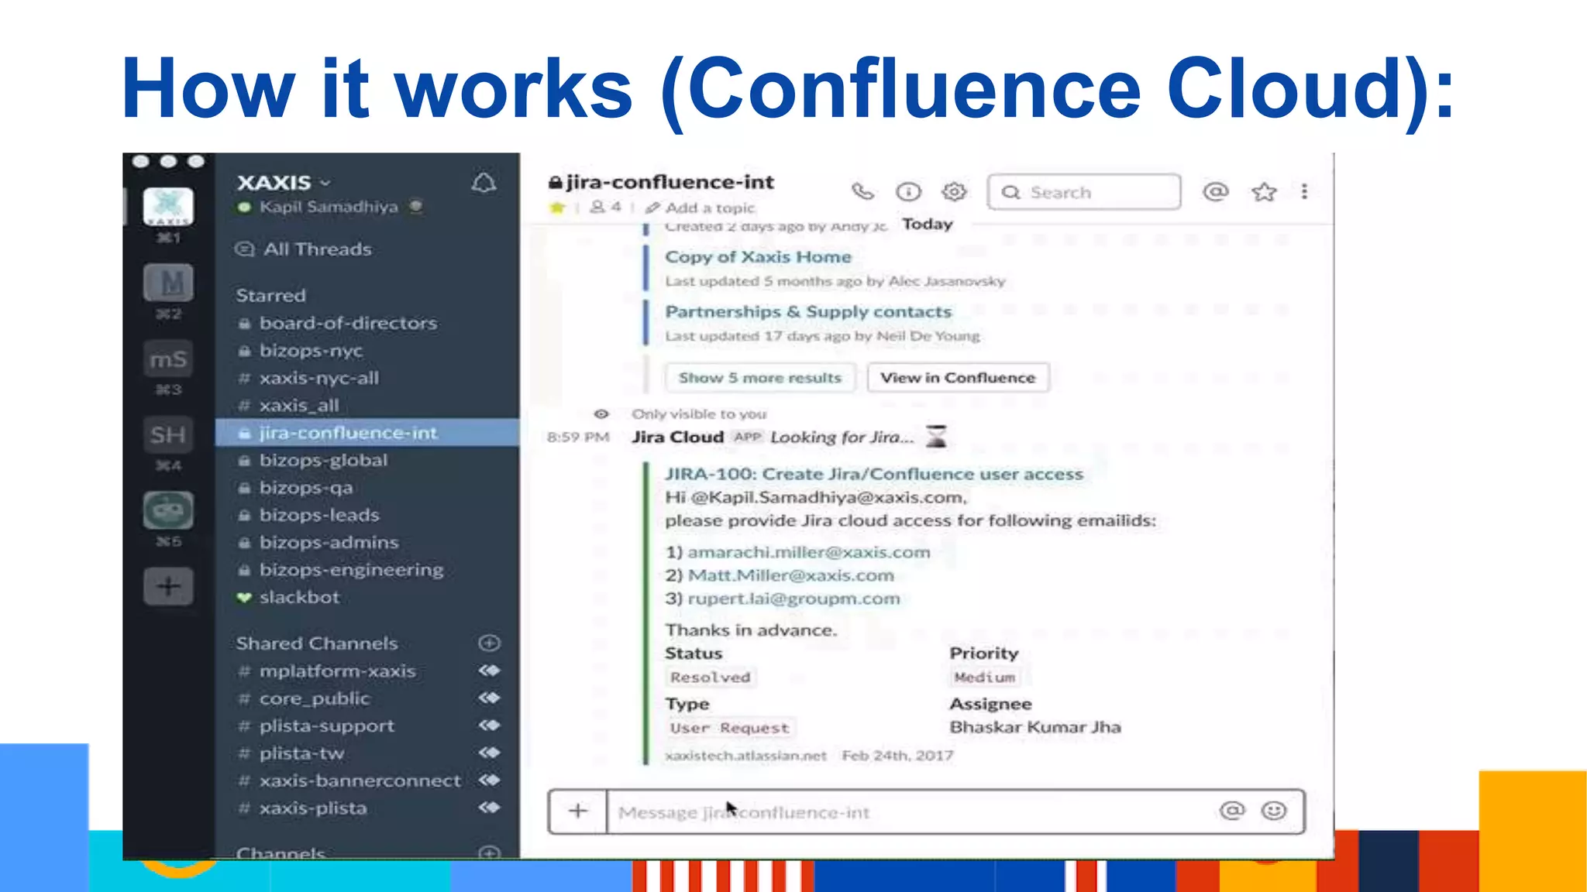Open starred items from the header star icon

pyautogui.click(x=1264, y=191)
